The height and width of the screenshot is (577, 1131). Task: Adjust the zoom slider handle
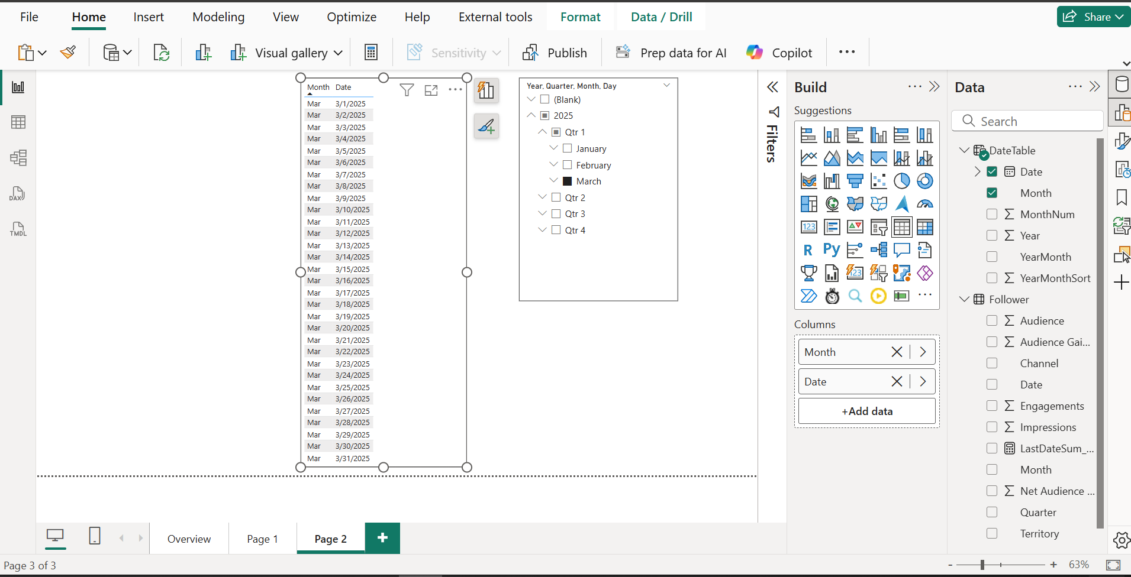(982, 565)
